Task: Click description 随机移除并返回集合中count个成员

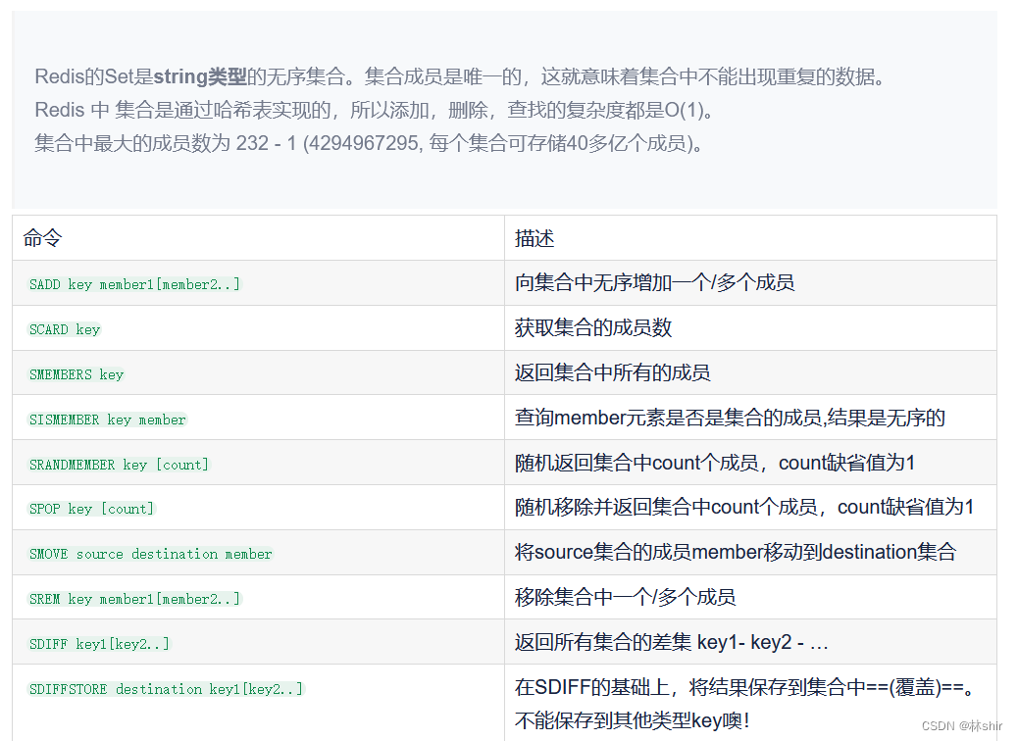Action: (x=666, y=507)
